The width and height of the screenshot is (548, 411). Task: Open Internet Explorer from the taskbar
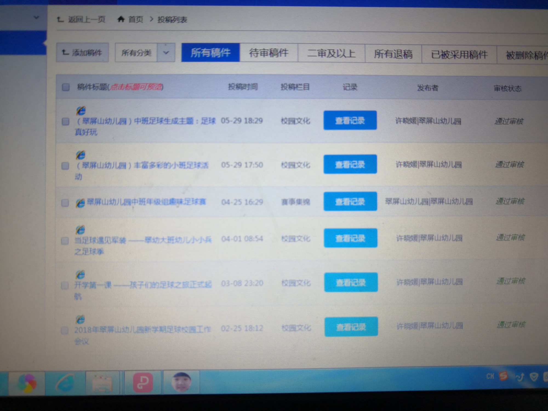tap(65, 383)
